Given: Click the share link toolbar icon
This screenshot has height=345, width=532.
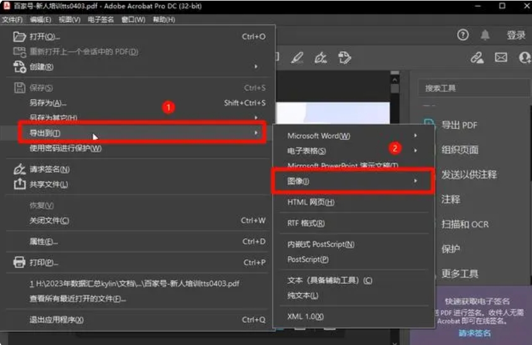Looking at the screenshot, I should pos(477,57).
